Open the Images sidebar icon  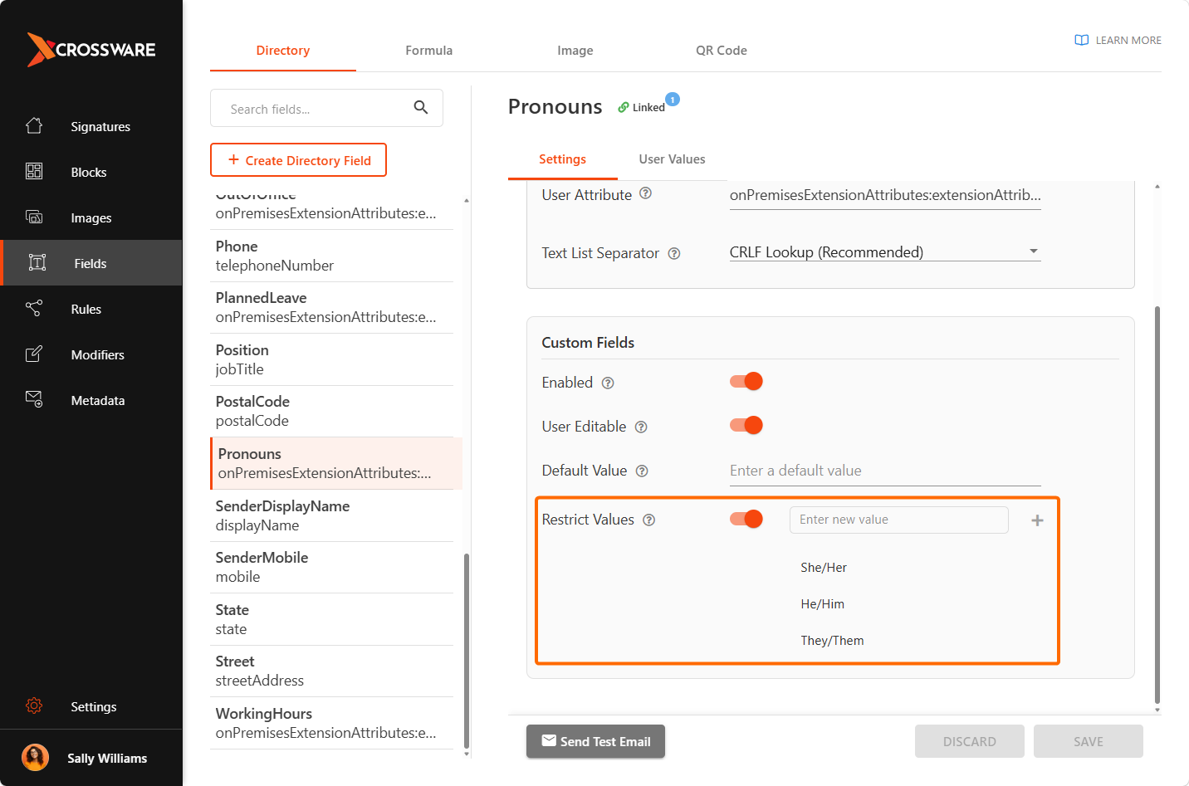34,217
